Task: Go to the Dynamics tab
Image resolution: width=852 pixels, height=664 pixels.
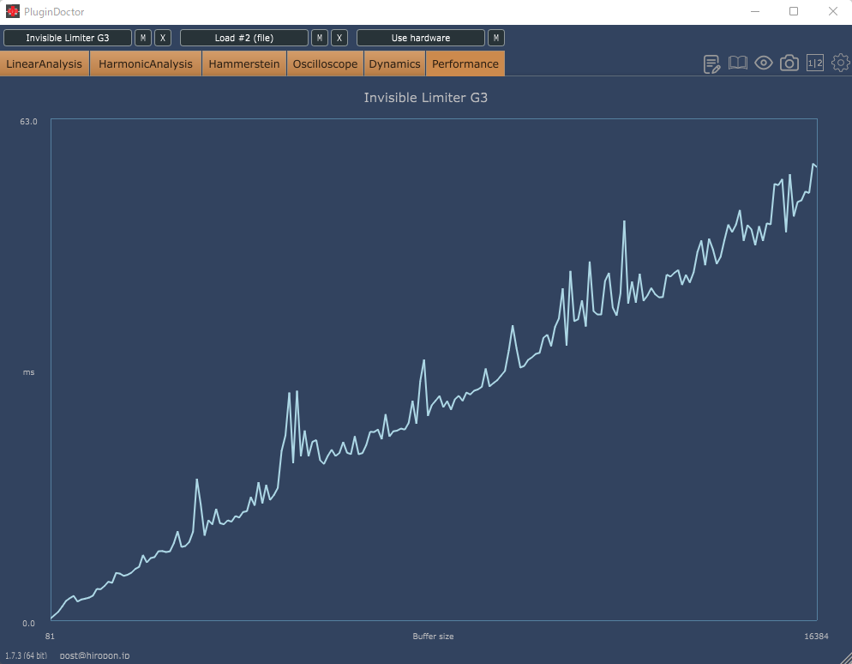Action: 394,63
